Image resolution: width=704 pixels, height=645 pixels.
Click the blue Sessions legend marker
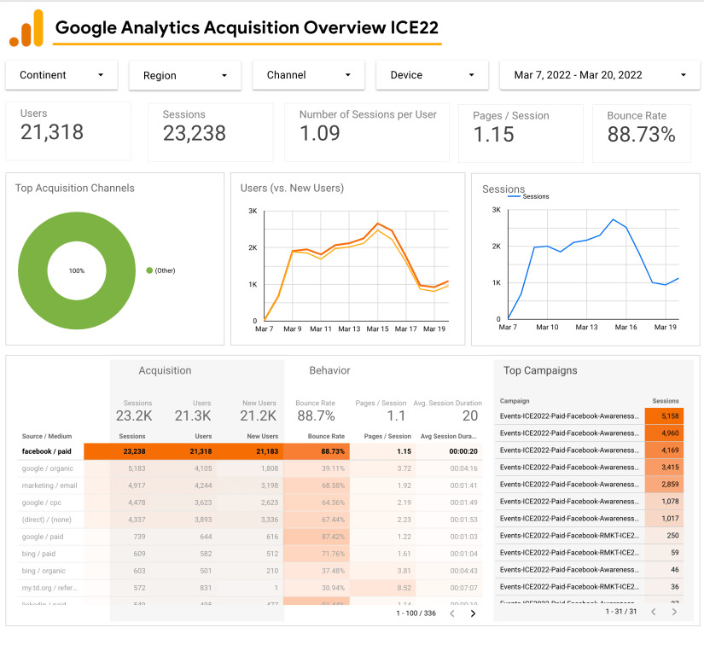(514, 197)
